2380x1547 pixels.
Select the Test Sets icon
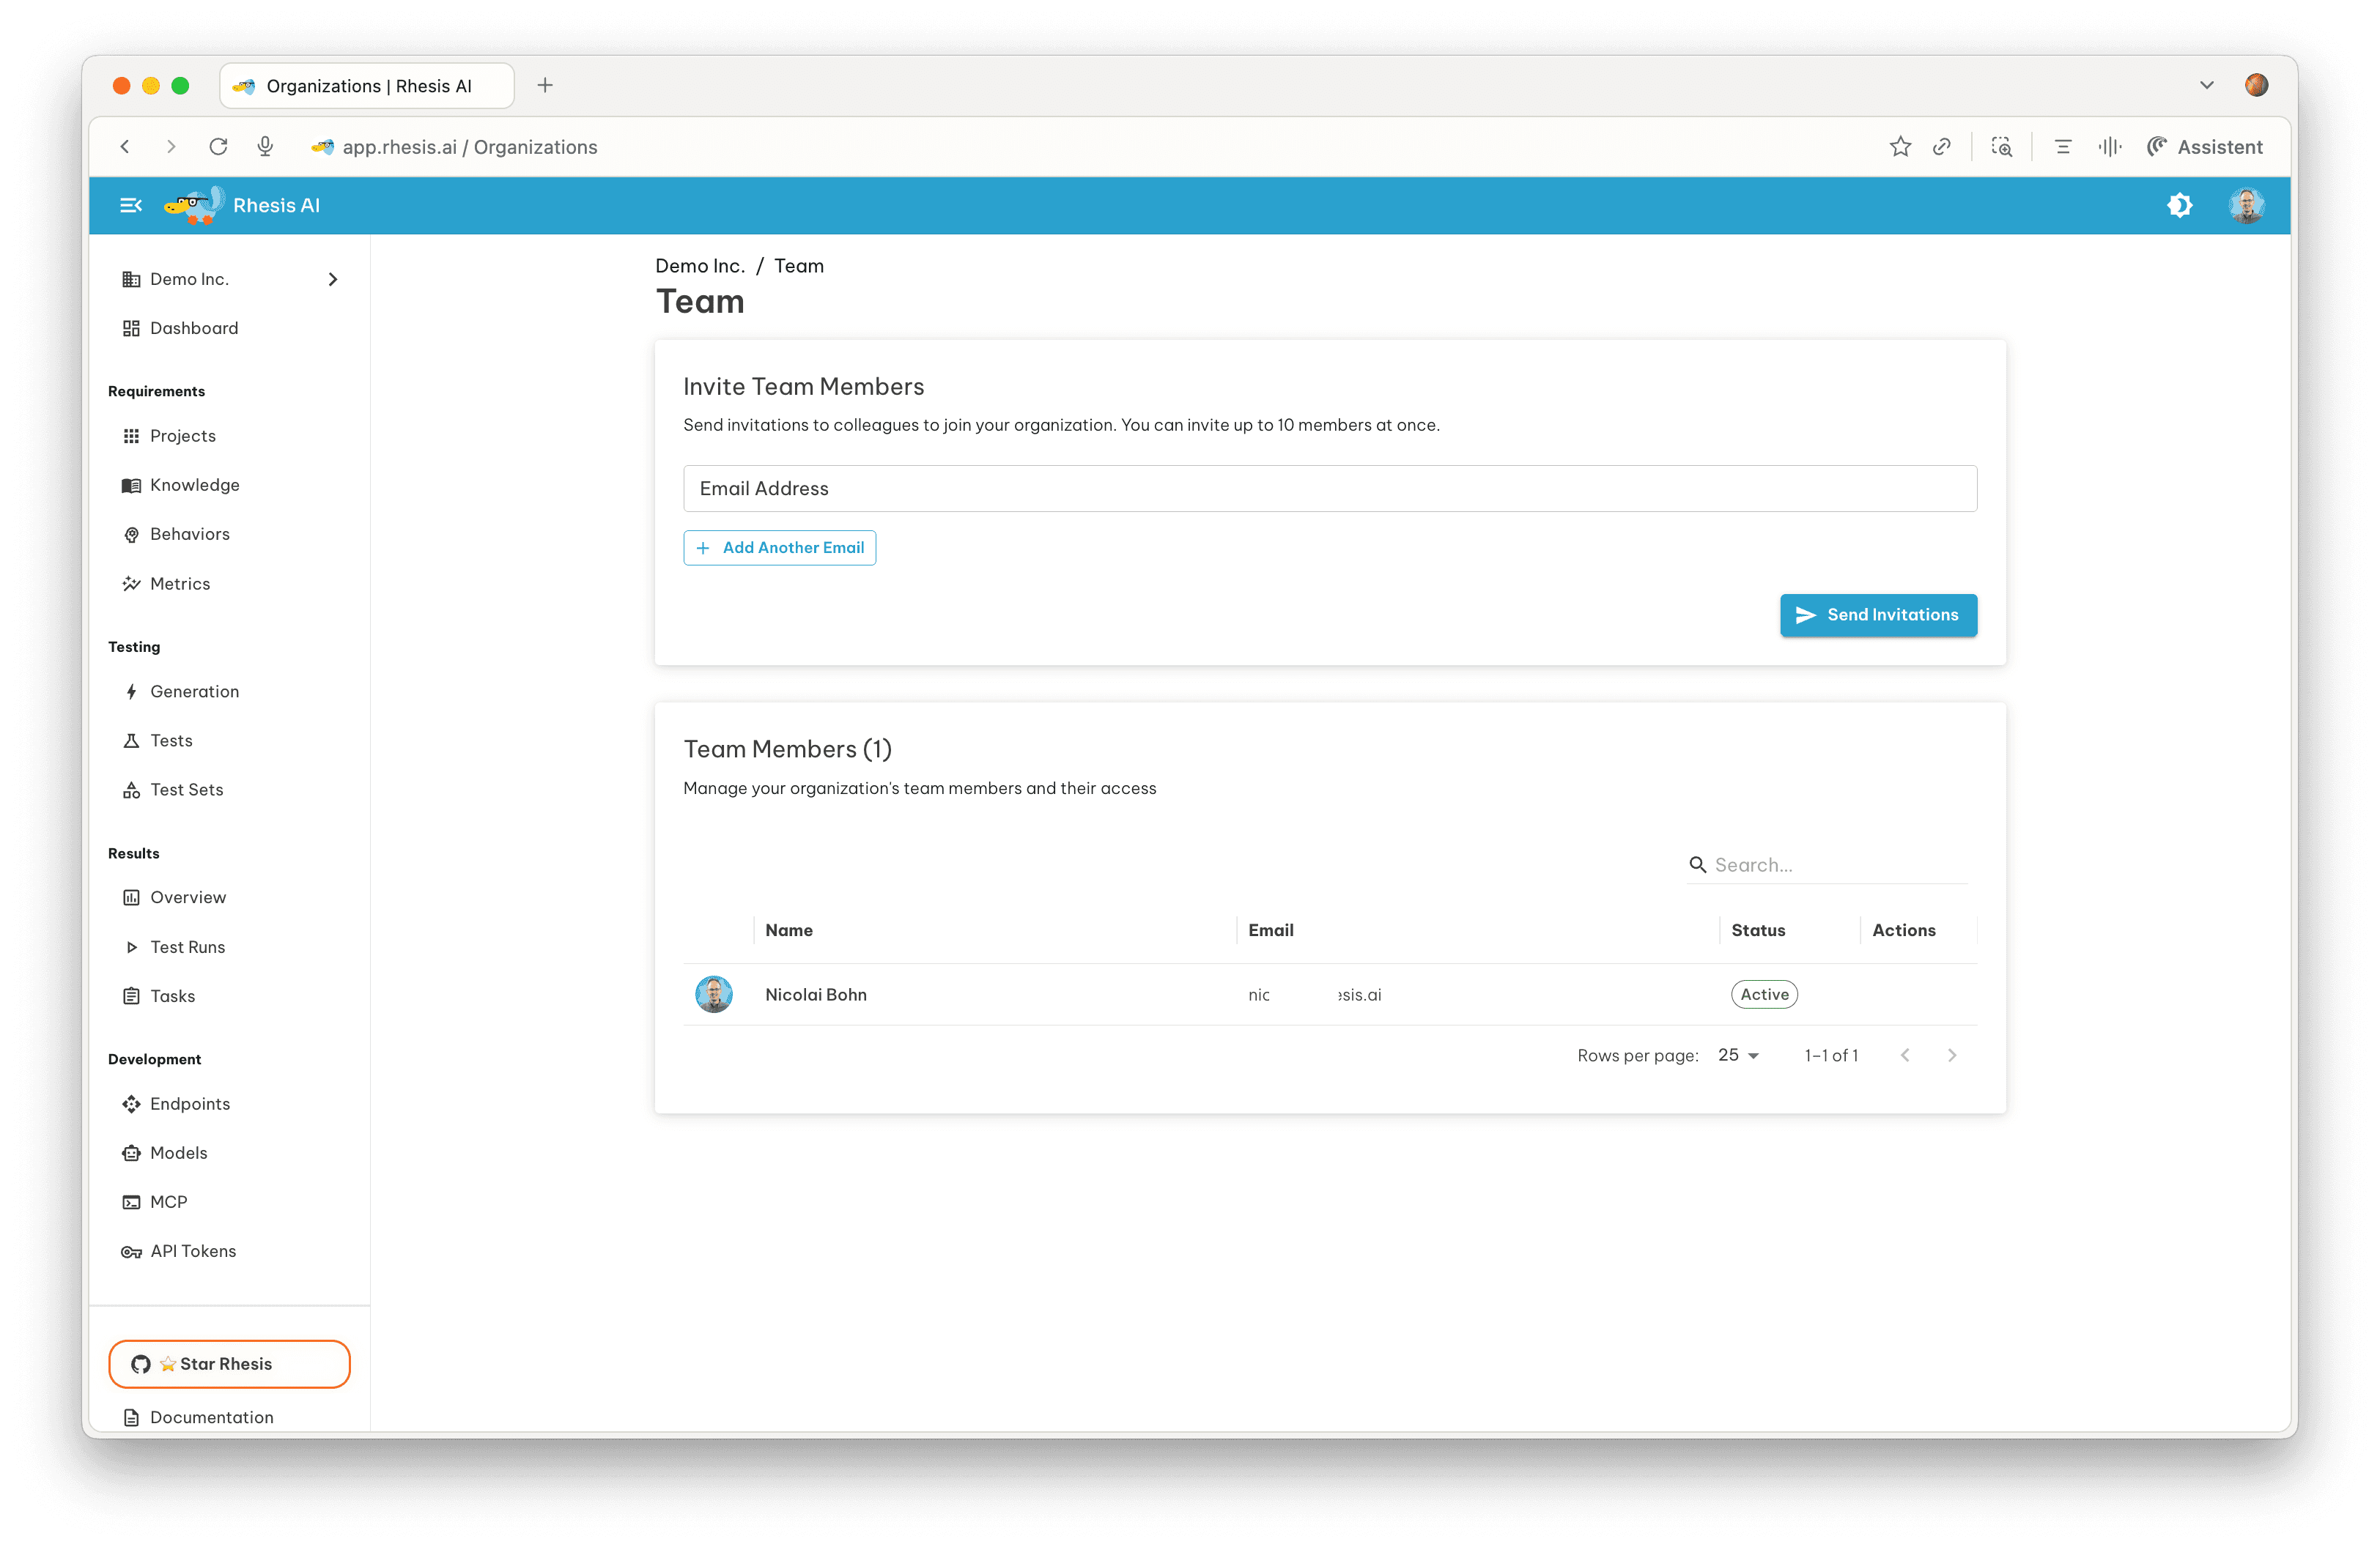(x=131, y=790)
